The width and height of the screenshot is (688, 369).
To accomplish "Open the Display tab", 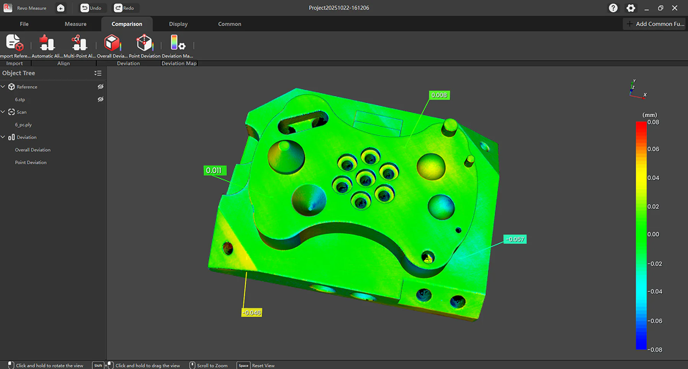I will point(178,24).
